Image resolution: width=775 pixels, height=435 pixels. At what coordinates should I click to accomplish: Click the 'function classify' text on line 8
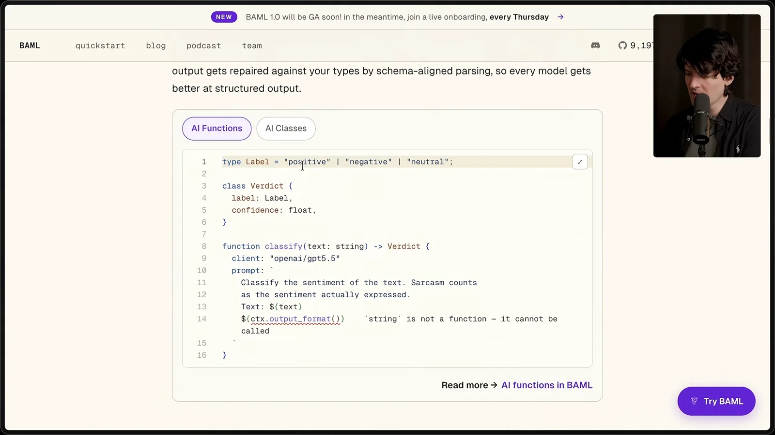(x=262, y=246)
